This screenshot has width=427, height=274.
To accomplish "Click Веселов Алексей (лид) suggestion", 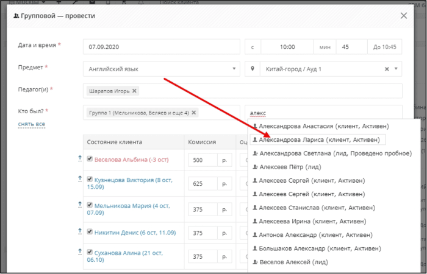I will (290, 262).
